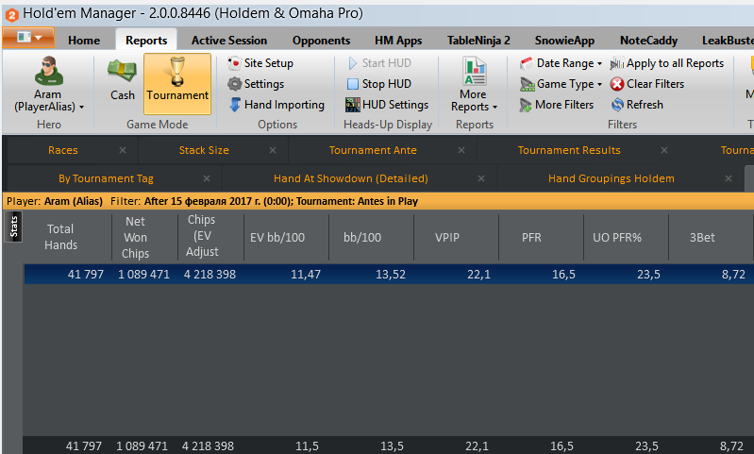Click the Clear Filters red icon

pos(617,84)
